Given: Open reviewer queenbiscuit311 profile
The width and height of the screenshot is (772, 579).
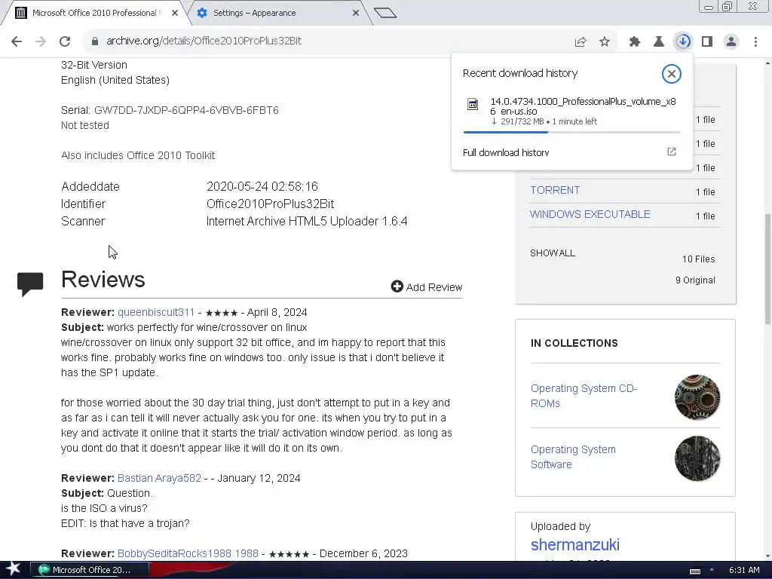Looking at the screenshot, I should 155,313.
